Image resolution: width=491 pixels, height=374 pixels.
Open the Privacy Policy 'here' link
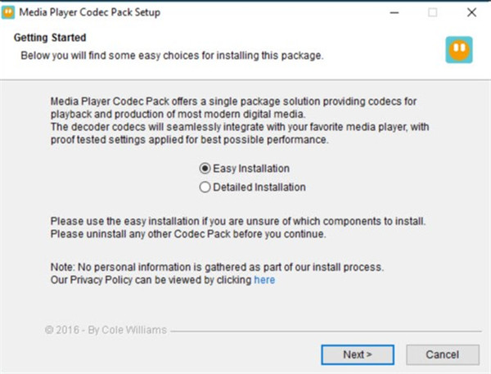[x=264, y=280]
